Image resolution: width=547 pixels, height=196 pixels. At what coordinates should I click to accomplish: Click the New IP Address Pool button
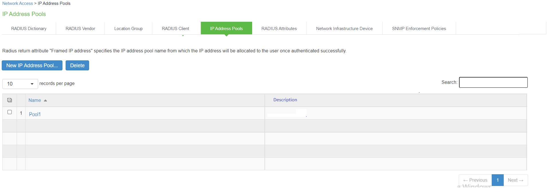[32, 66]
